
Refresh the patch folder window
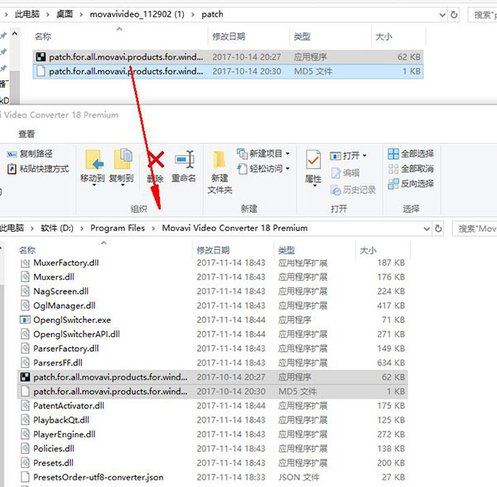tap(454, 15)
